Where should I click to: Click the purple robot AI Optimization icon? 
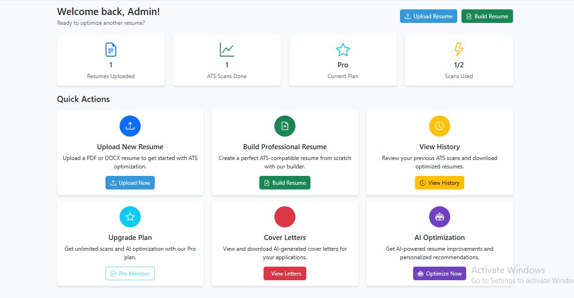[x=439, y=217]
